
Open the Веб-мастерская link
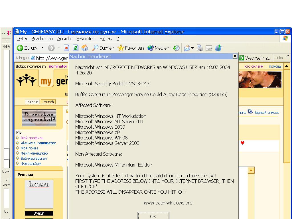[34, 158]
